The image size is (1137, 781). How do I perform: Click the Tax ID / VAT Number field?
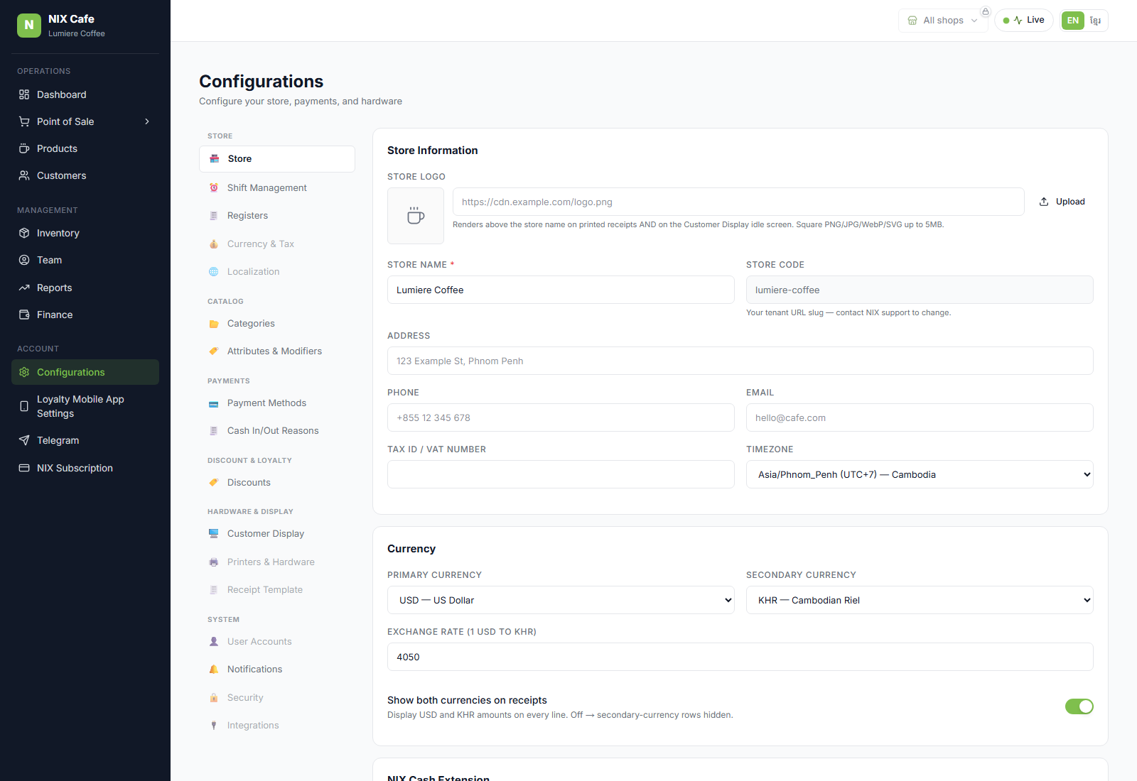561,474
